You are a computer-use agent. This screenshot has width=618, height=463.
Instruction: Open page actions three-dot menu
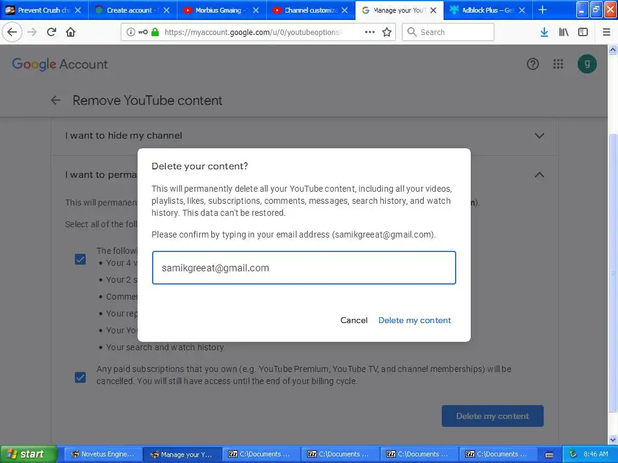point(370,32)
